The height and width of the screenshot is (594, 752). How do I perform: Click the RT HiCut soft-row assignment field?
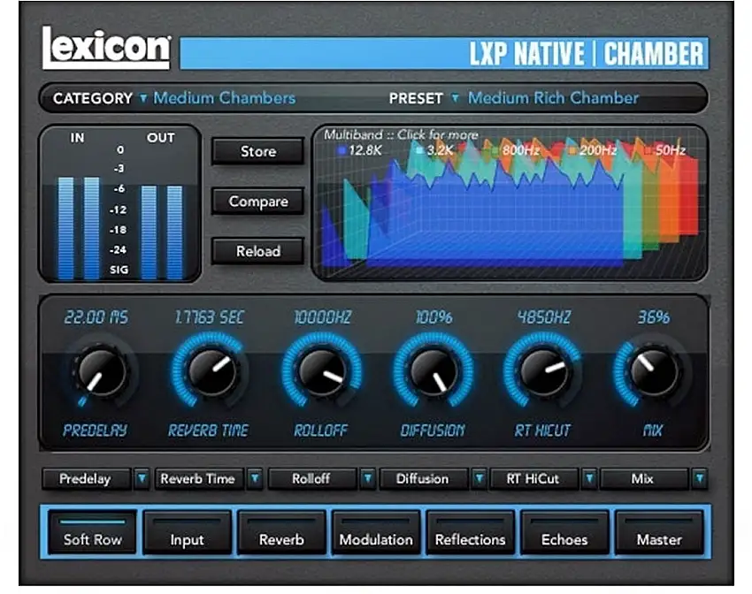point(533,478)
